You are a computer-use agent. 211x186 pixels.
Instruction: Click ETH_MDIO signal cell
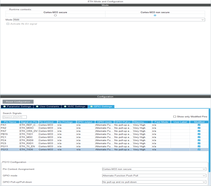coord(29,128)
